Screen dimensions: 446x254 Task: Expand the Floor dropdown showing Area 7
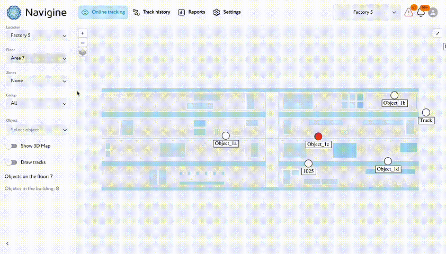click(x=37, y=58)
